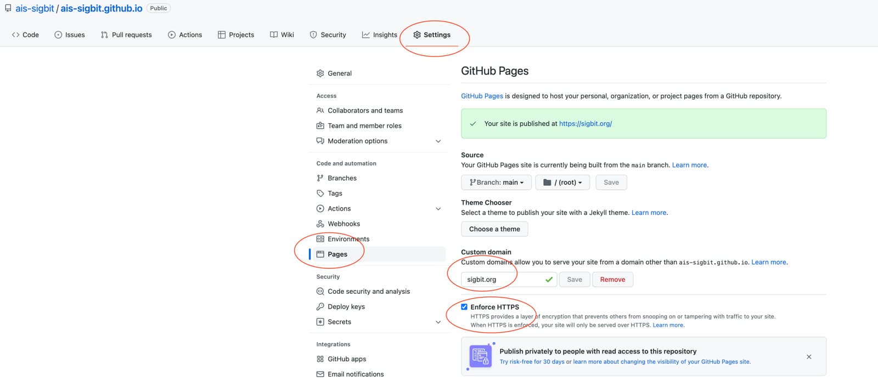The width and height of the screenshot is (878, 387).
Task: Open the Branch: main dropdown
Action: tap(496, 183)
